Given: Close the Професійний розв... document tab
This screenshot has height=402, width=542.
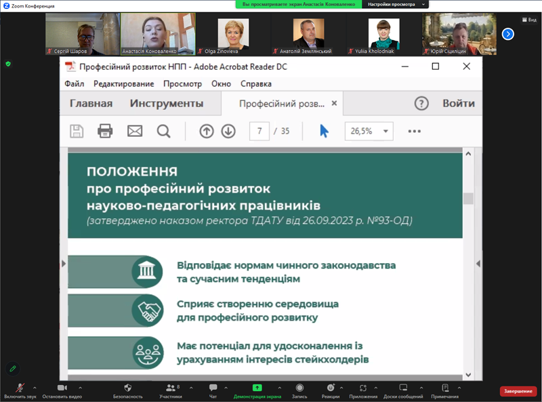Looking at the screenshot, I should (x=334, y=103).
